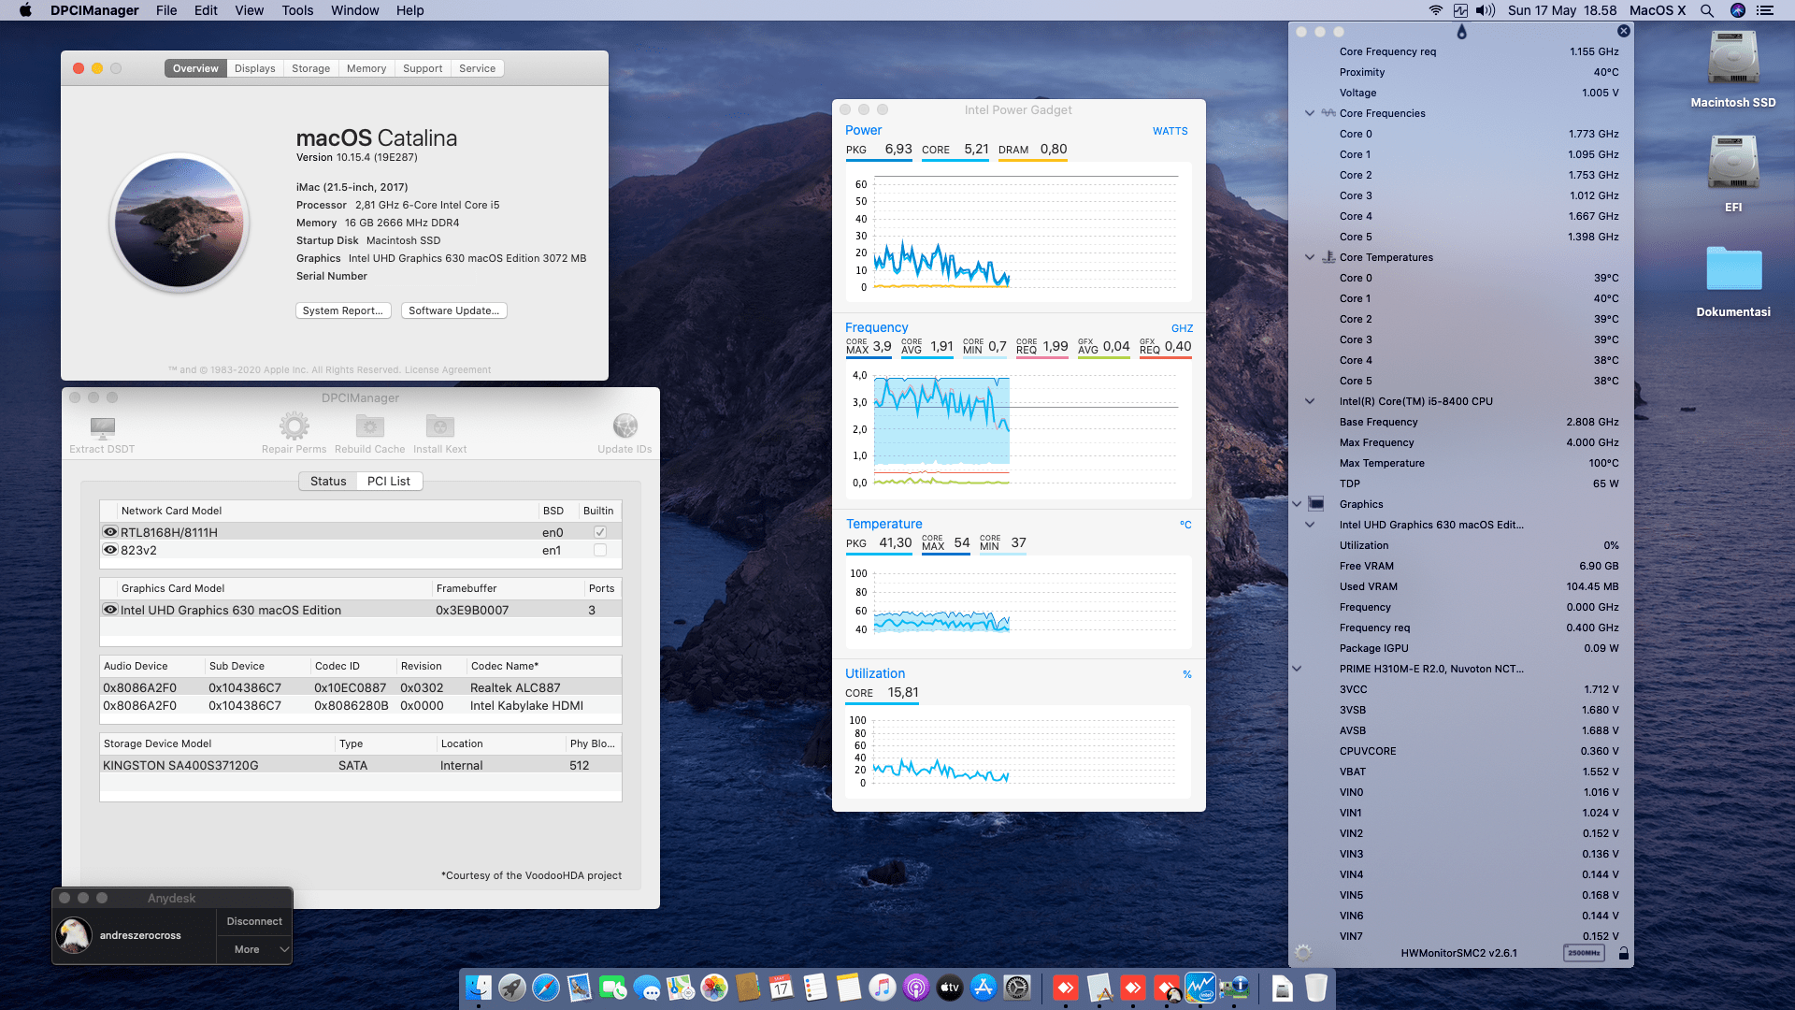Collapse the Core Frequencies section
The image size is (1795, 1010).
1311,113
